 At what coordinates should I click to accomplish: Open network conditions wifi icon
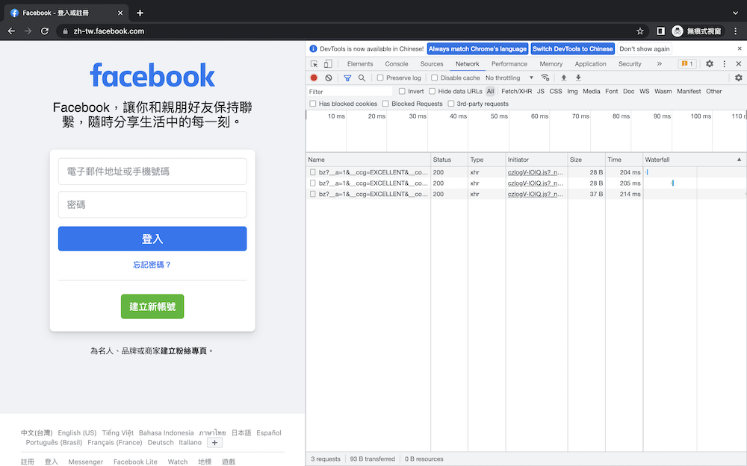click(x=545, y=78)
